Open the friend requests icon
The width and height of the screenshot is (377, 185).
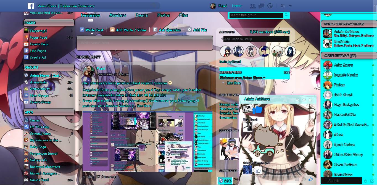(252, 6)
